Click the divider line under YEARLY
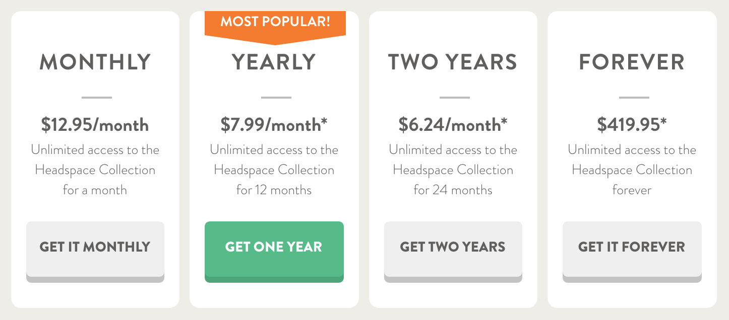This screenshot has width=729, height=320. coord(276,97)
